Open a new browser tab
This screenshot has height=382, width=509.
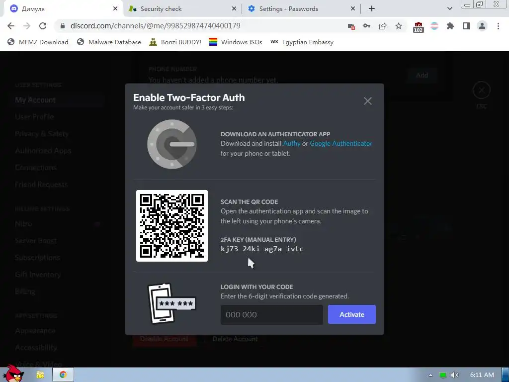pos(372,9)
